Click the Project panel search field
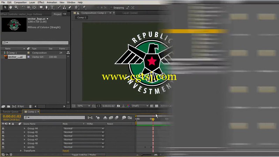 click(x=35, y=43)
